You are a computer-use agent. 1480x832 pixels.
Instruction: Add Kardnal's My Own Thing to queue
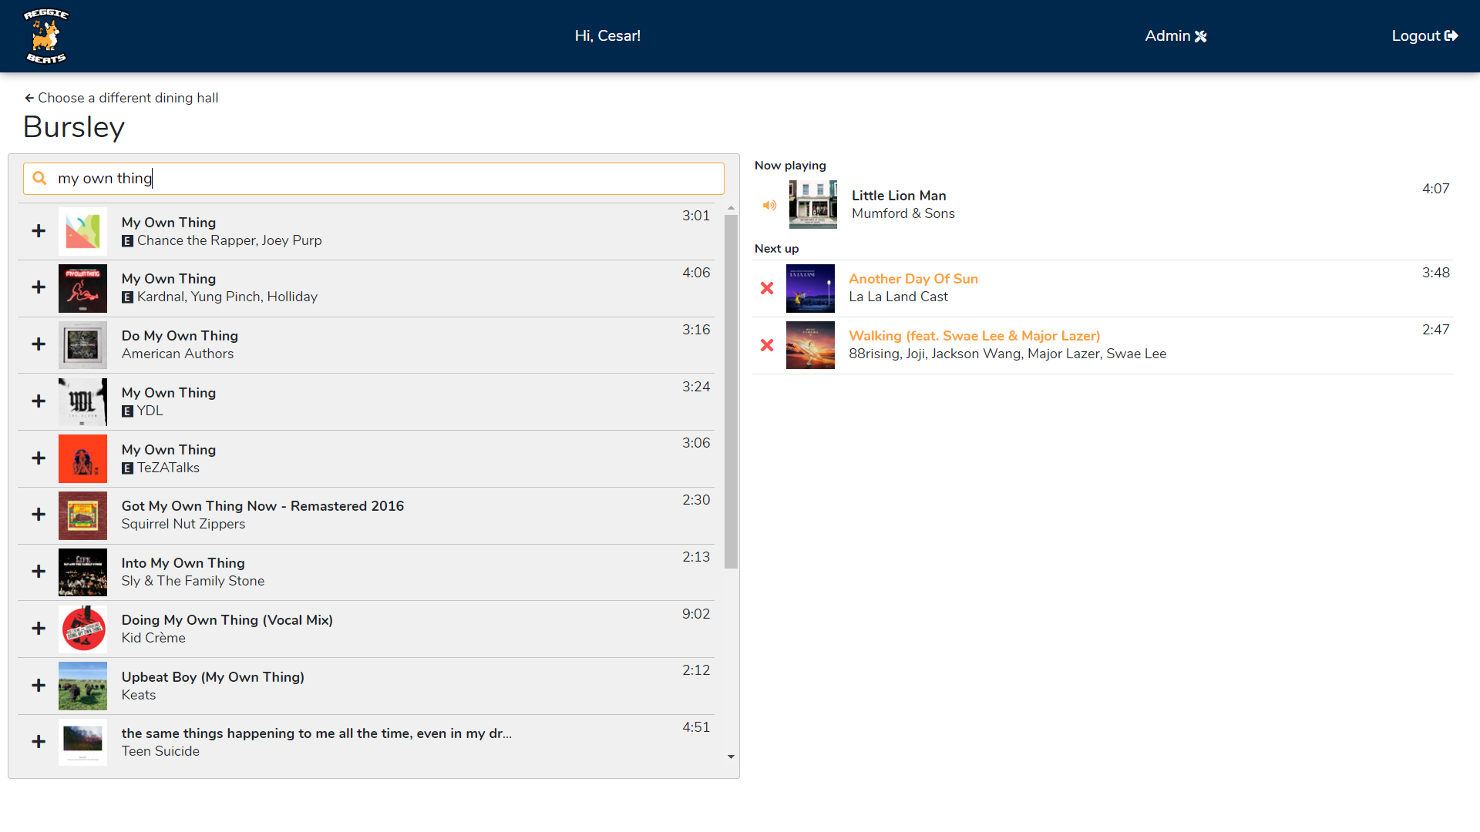click(39, 287)
